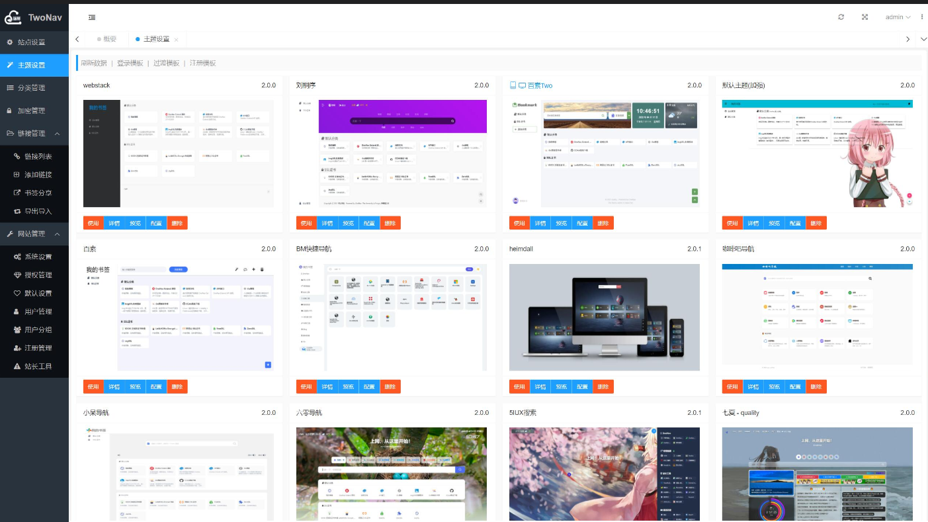This screenshot has width=928, height=522.
Task: Toggle fullscreen with the expand icon
Action: click(865, 17)
